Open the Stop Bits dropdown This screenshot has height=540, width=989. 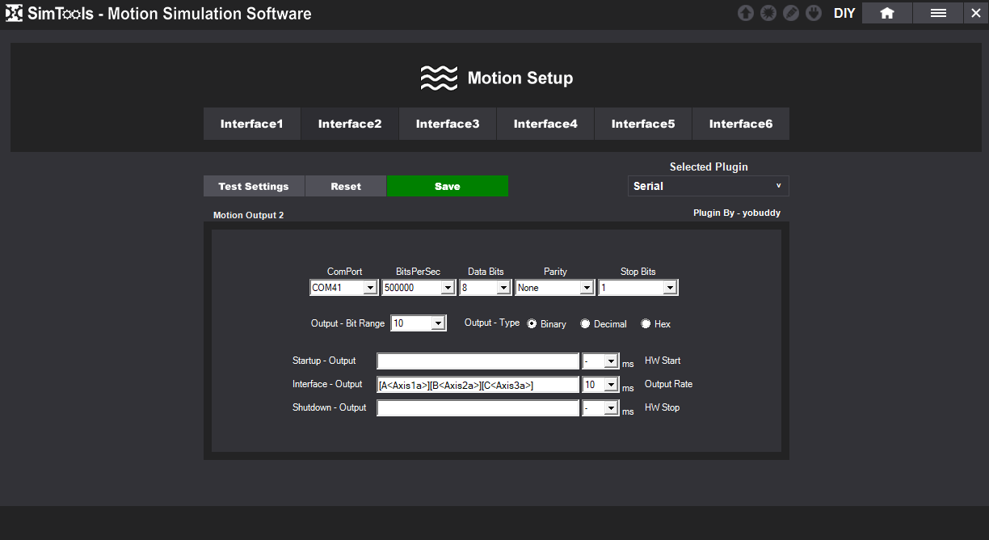638,287
